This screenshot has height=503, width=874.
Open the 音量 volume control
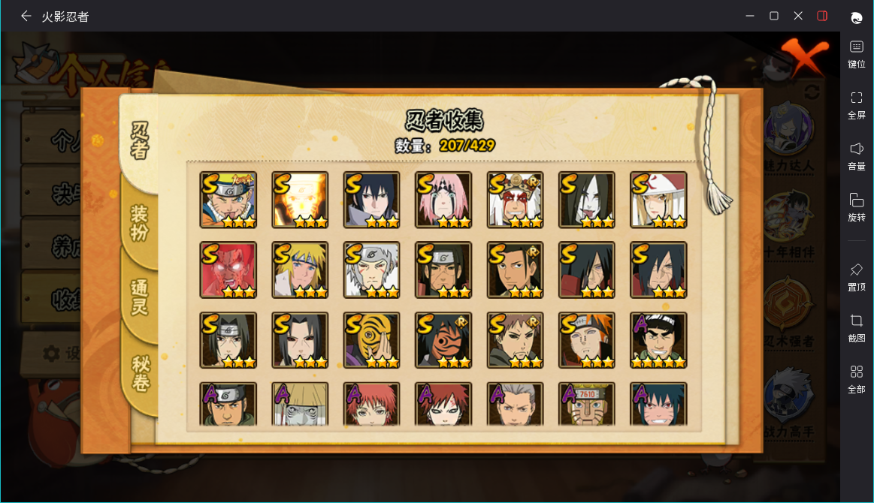(856, 156)
